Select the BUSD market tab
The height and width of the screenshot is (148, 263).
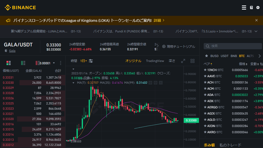coord(214,56)
